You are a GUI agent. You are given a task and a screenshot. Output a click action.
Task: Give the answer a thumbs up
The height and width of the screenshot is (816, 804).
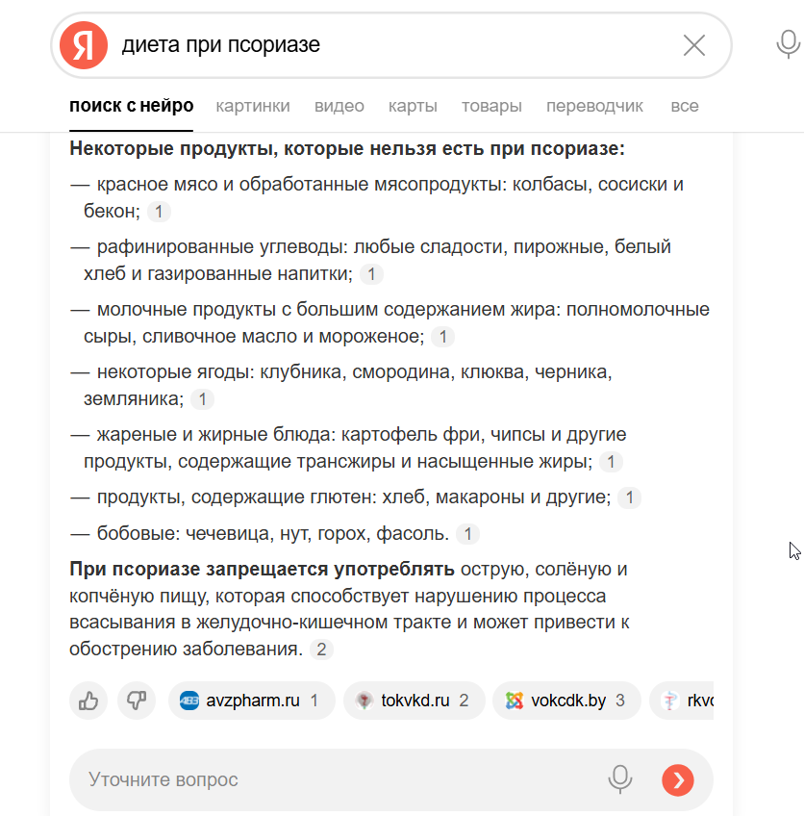[88, 701]
